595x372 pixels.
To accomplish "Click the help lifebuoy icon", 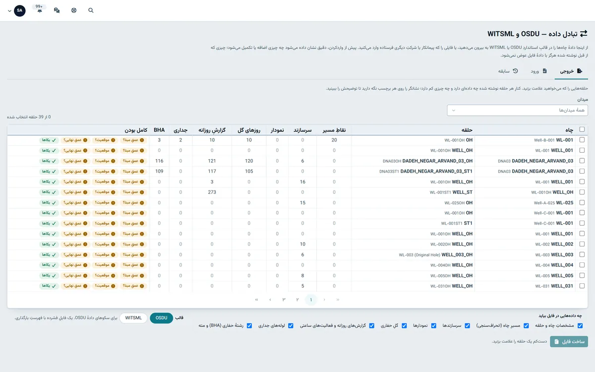I will 74,10.
